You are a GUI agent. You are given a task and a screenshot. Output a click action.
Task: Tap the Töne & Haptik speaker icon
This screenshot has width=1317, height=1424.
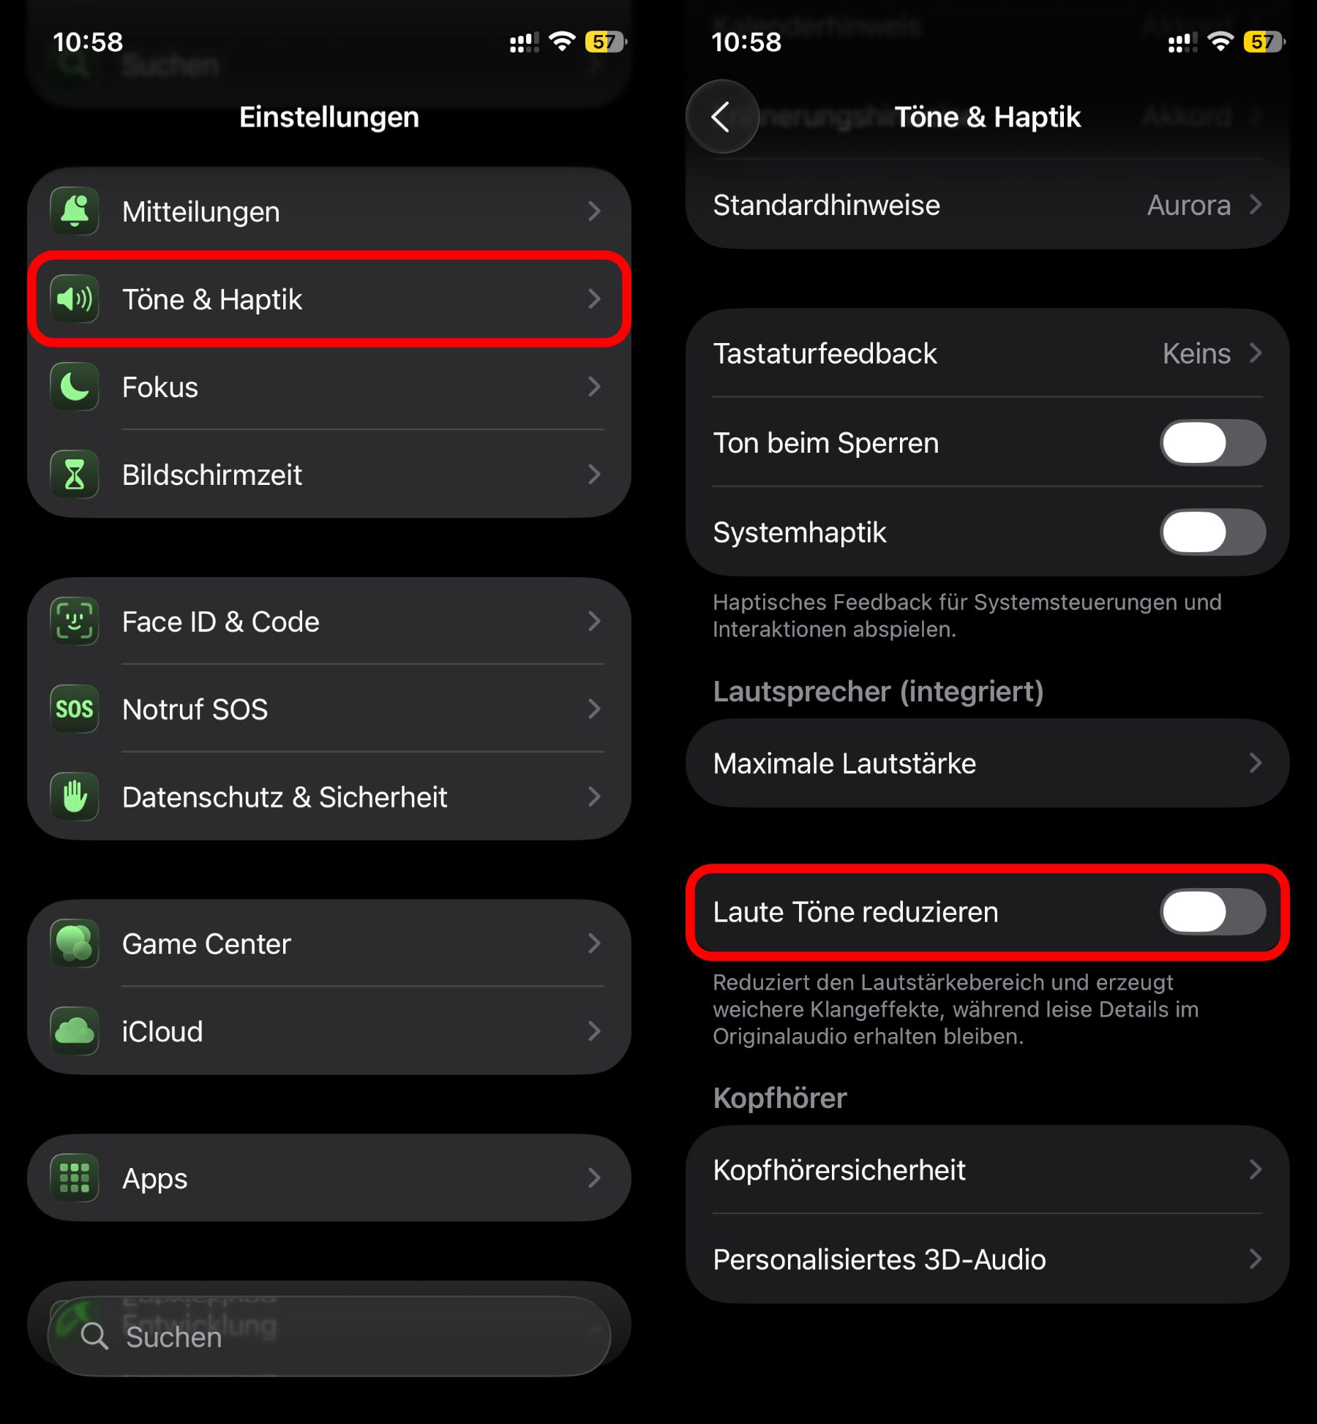tap(75, 299)
